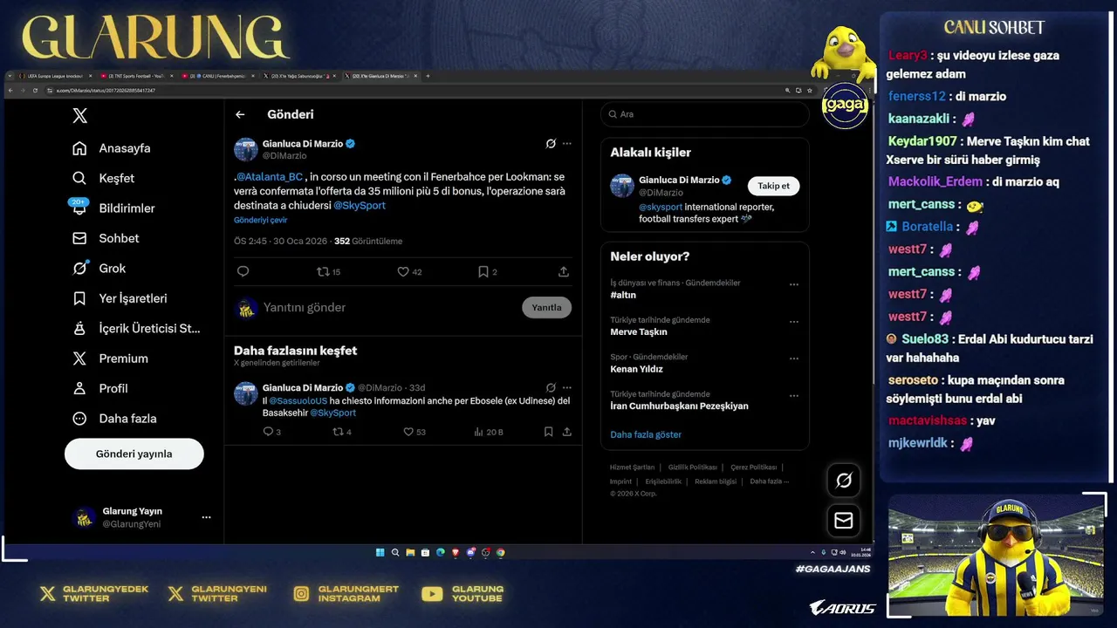Screen dimensions: 1117x628
Task: Open more options for the #altın trend
Action: (794, 284)
